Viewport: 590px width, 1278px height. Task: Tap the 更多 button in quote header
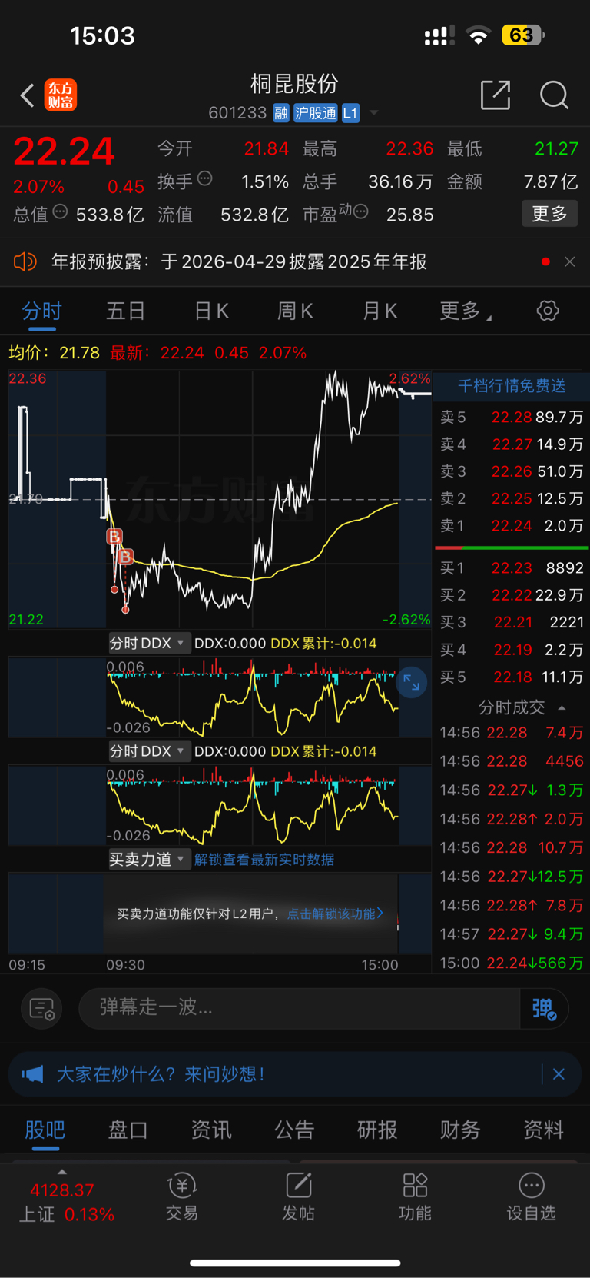pos(550,214)
